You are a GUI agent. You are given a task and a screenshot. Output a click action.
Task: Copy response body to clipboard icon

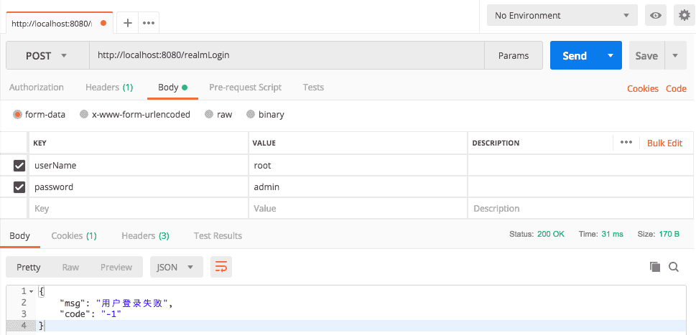[x=654, y=267]
